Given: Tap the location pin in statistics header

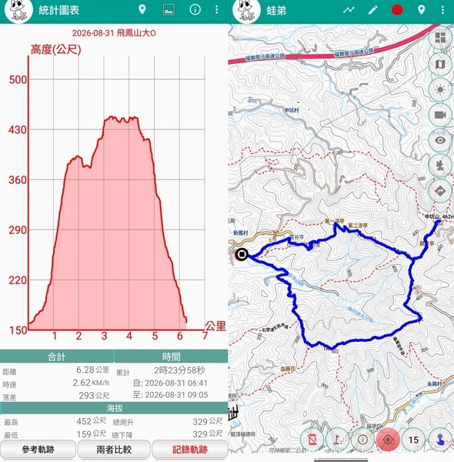Looking at the screenshot, I should (x=142, y=10).
